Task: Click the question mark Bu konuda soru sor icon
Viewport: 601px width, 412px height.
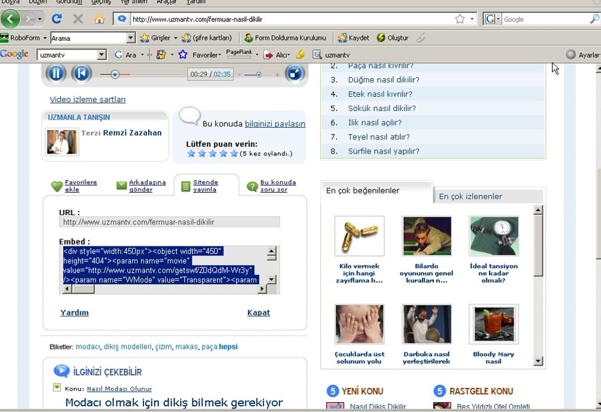Action: coord(252,187)
